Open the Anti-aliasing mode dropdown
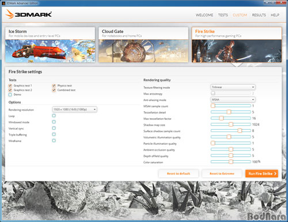 [x=233, y=100]
